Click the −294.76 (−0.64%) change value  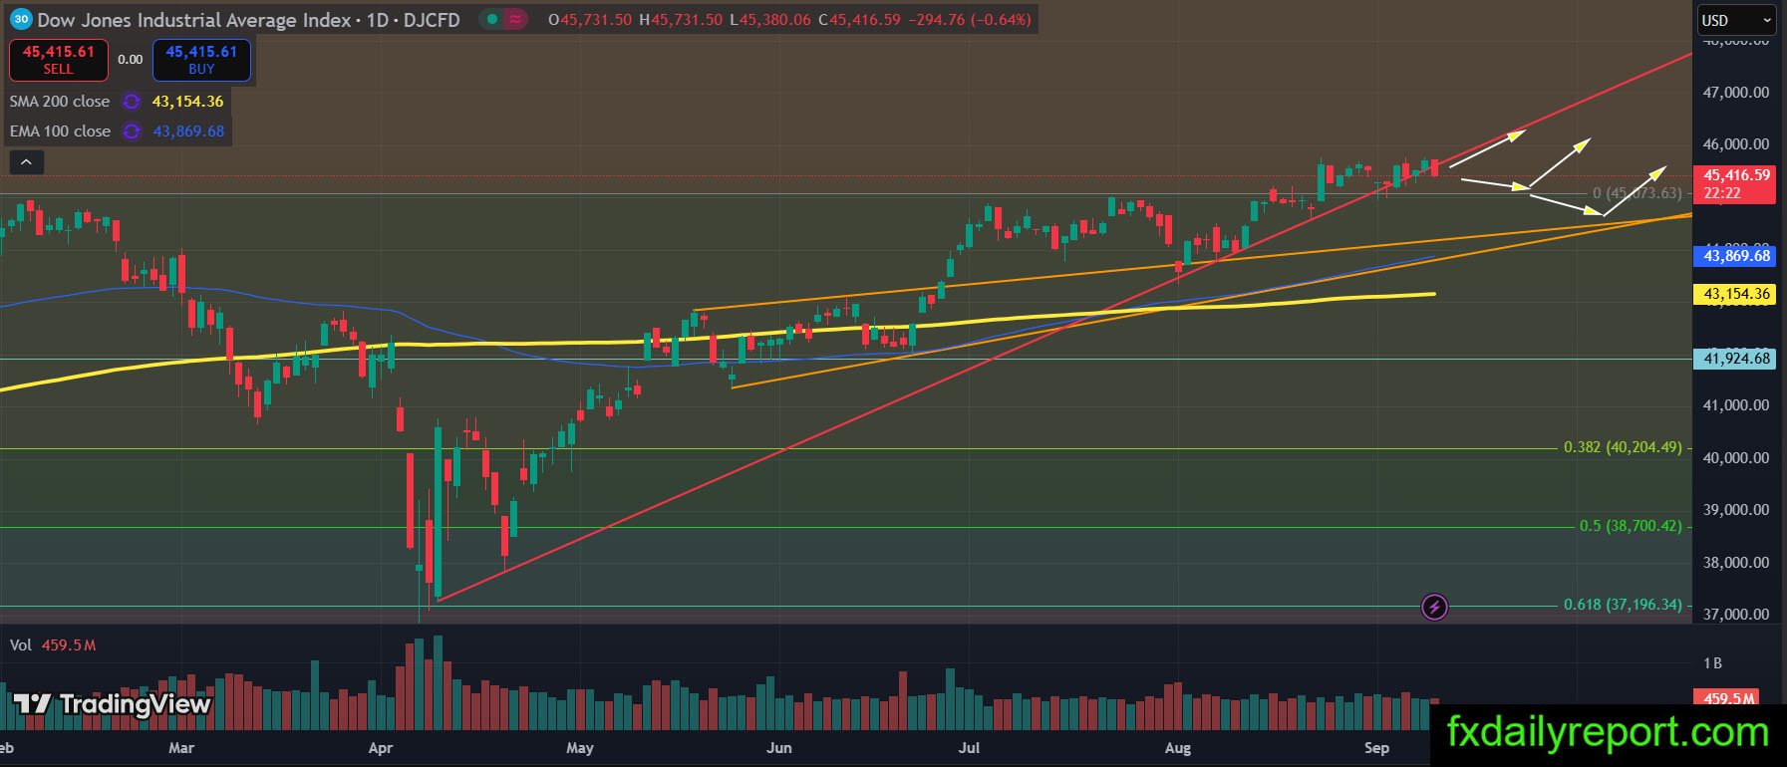[x=968, y=19]
